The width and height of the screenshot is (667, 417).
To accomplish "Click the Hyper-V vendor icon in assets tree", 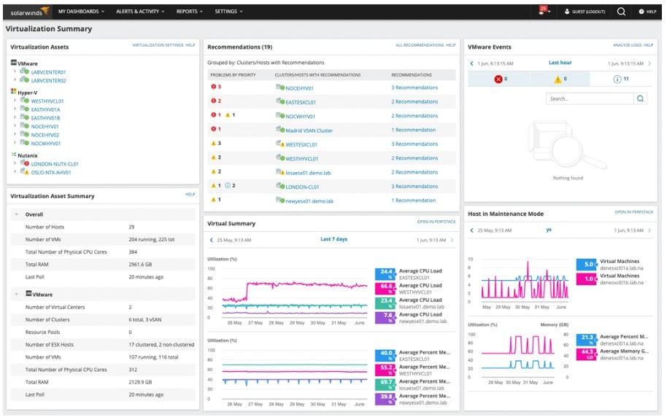I will [14, 92].
